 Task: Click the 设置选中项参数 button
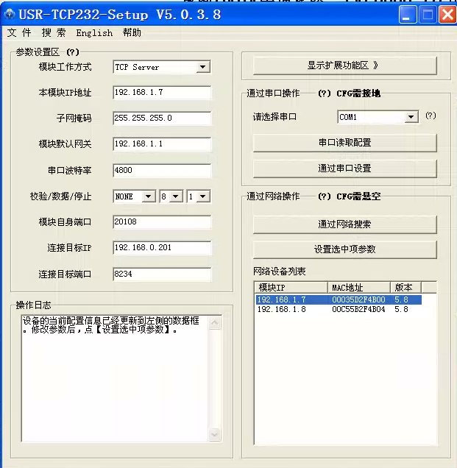pos(344,249)
